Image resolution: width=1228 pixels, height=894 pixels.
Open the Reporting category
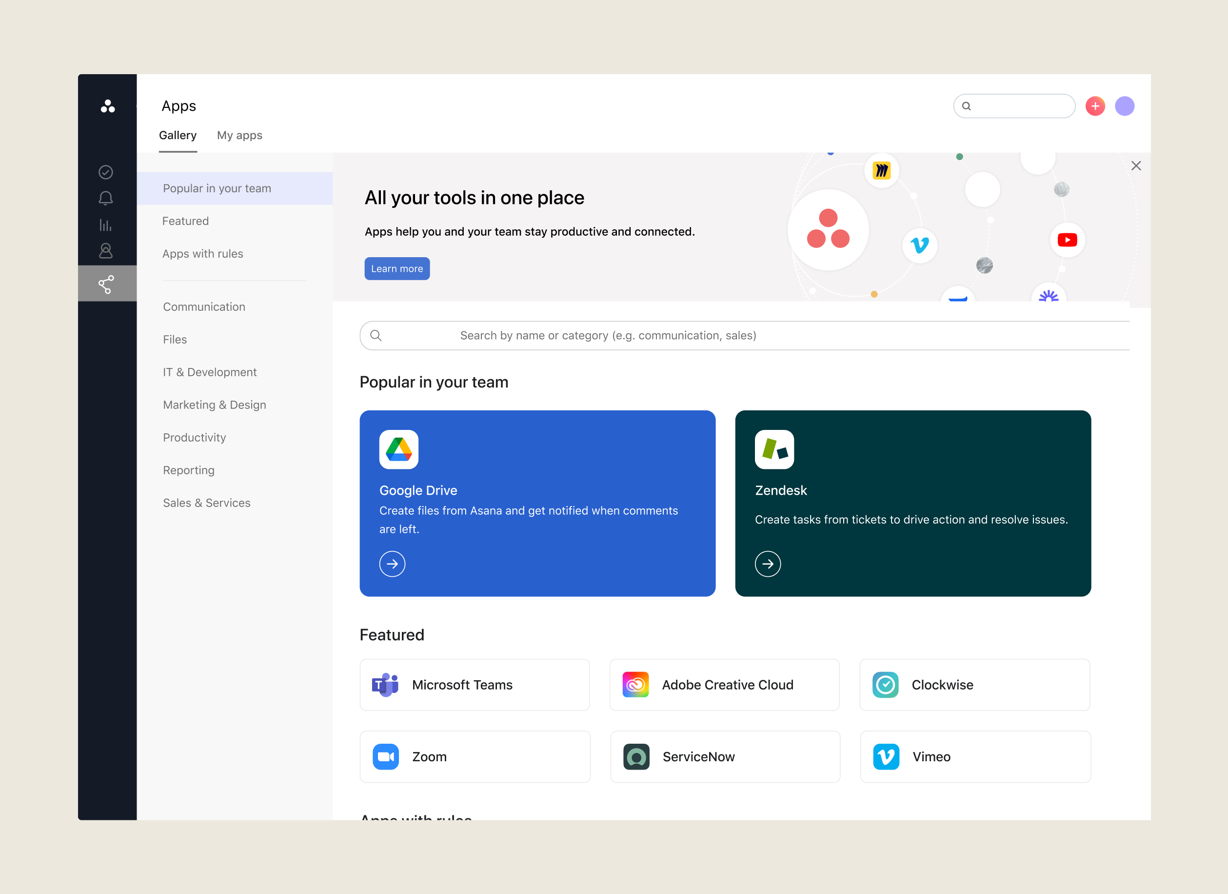tap(189, 470)
